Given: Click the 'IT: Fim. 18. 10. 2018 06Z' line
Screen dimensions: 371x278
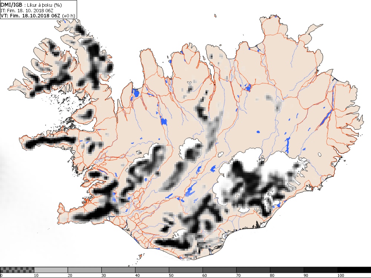Looking at the screenshot, I should click(x=27, y=11).
